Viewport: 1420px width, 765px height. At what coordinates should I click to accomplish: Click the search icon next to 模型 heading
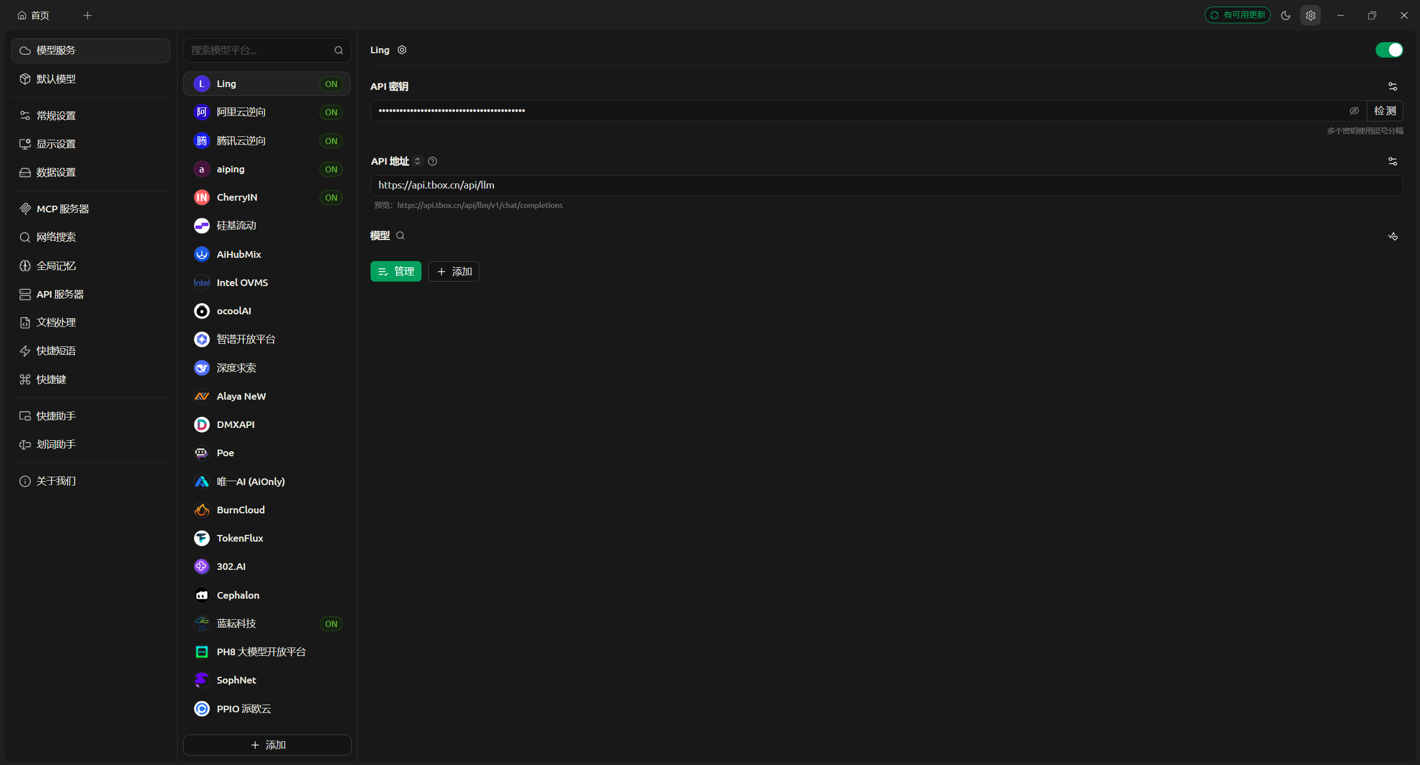[400, 236]
